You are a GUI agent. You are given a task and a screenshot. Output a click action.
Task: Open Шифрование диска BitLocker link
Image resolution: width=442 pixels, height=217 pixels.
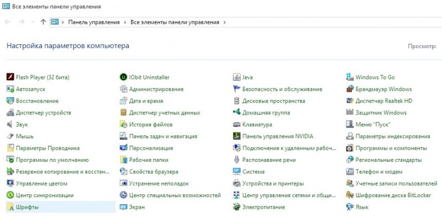tap(393, 195)
